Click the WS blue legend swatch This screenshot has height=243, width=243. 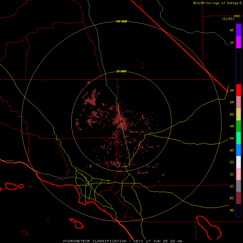pyautogui.click(x=238, y=150)
